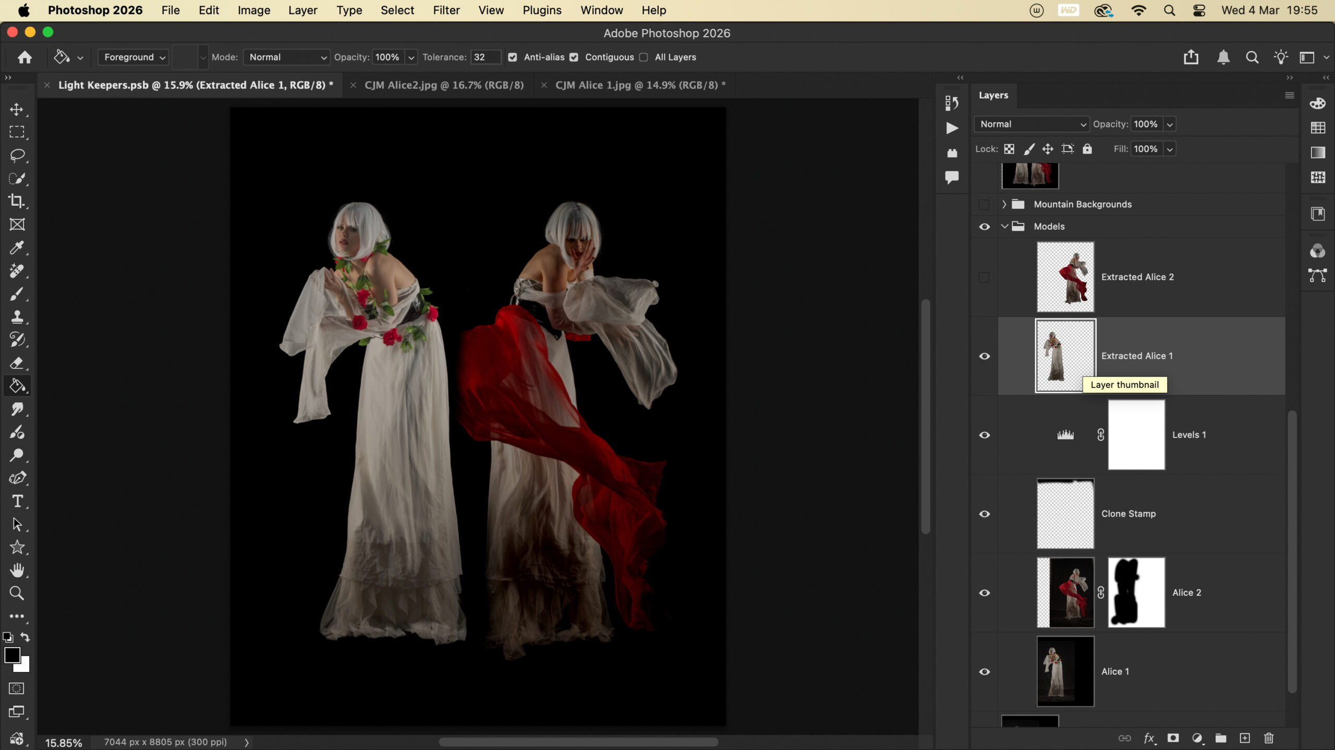Show the Extracted Alice 2 layer
The height and width of the screenshot is (750, 1335).
point(984,277)
